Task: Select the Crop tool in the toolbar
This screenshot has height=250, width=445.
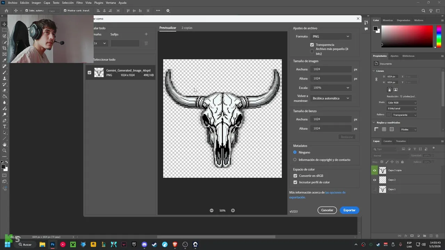Action: 5,48
